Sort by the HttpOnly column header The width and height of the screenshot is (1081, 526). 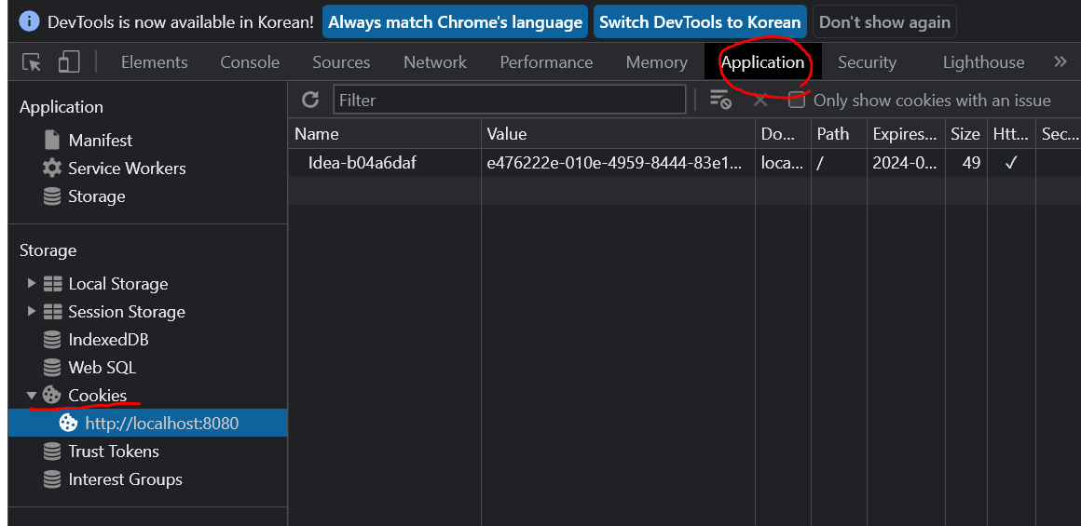(x=1011, y=133)
